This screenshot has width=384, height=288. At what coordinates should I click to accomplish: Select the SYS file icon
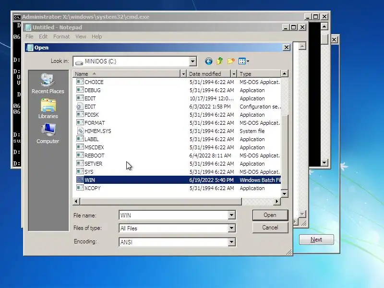80,171
